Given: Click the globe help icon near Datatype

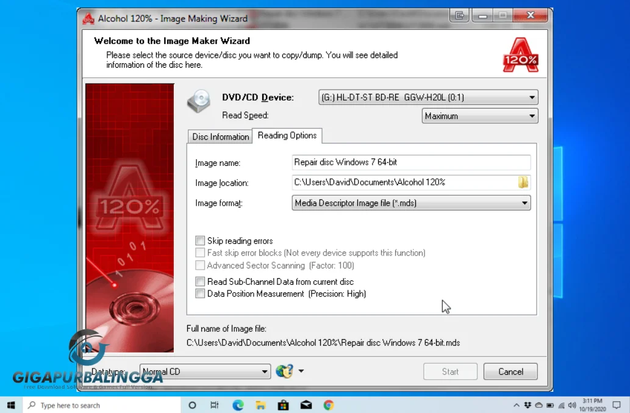Looking at the screenshot, I should pyautogui.click(x=284, y=371).
